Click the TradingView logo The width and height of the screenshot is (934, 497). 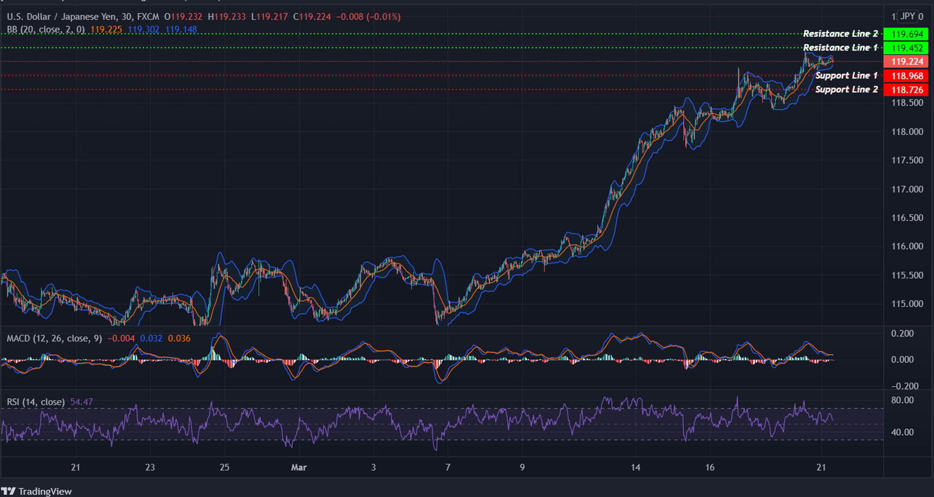click(x=38, y=491)
